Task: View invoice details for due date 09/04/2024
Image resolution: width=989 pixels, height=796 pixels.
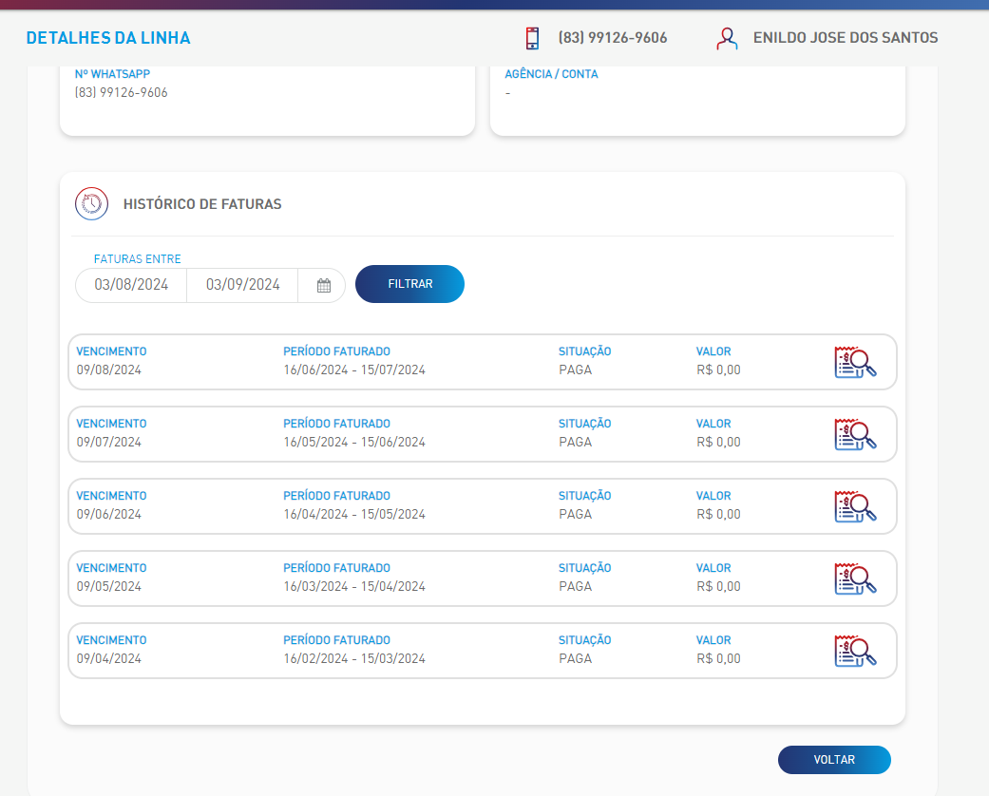Action: [855, 652]
